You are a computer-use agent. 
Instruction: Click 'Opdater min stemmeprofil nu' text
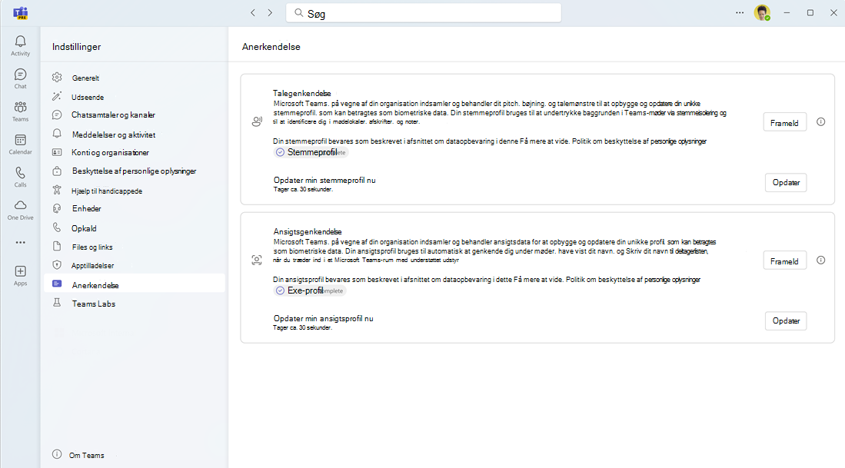324,181
